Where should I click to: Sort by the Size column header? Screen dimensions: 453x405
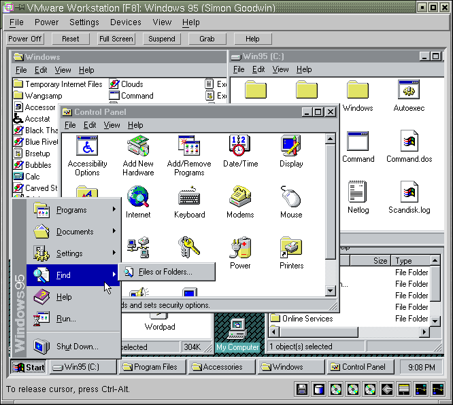point(371,261)
